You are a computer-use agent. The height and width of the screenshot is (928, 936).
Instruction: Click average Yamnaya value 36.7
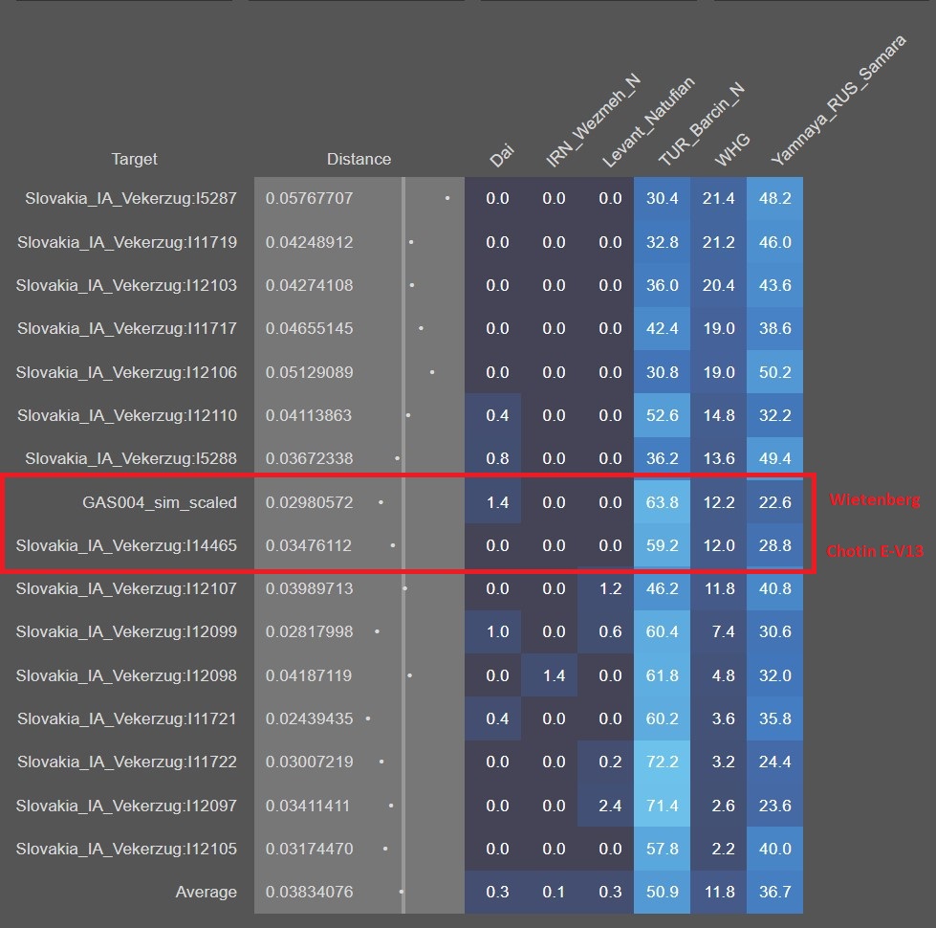774,893
